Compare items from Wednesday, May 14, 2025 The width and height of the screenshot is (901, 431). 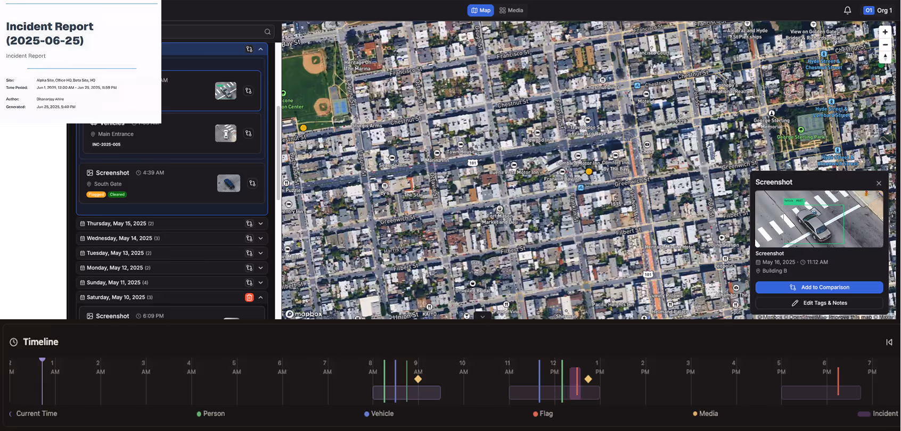pos(249,238)
